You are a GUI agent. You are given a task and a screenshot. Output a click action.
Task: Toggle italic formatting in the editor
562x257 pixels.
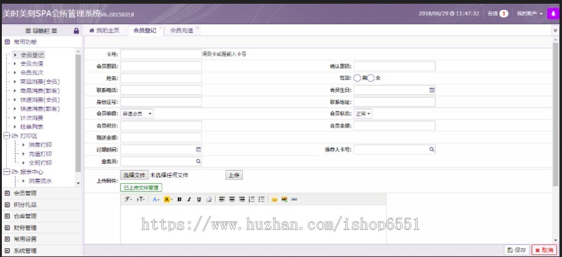tap(189, 199)
